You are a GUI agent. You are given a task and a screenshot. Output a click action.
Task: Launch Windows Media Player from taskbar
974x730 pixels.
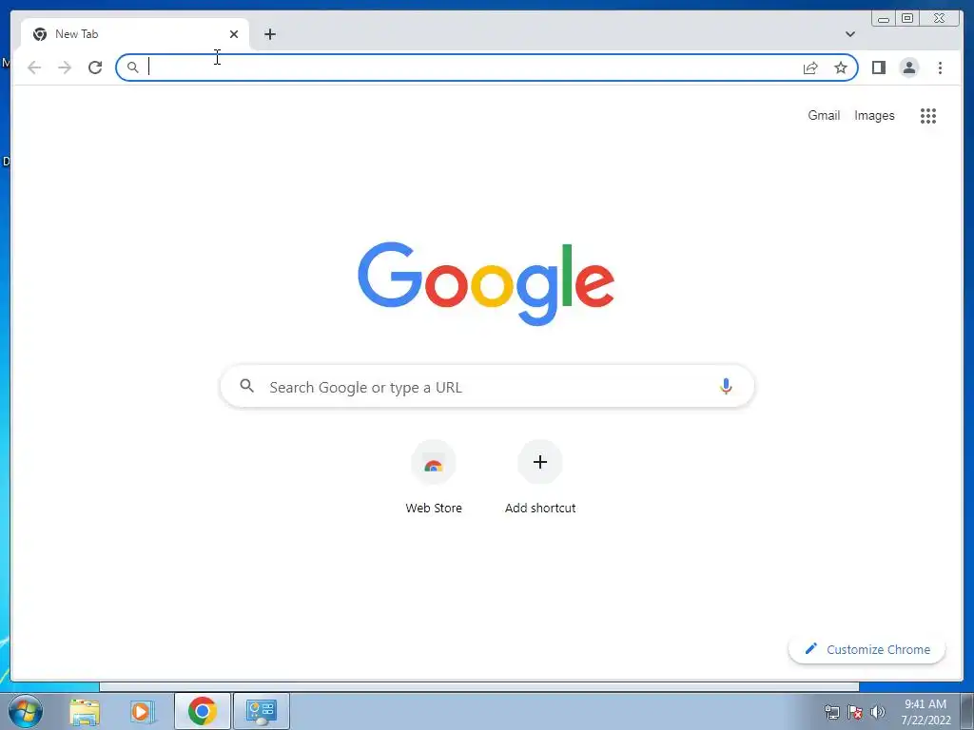[x=143, y=711]
